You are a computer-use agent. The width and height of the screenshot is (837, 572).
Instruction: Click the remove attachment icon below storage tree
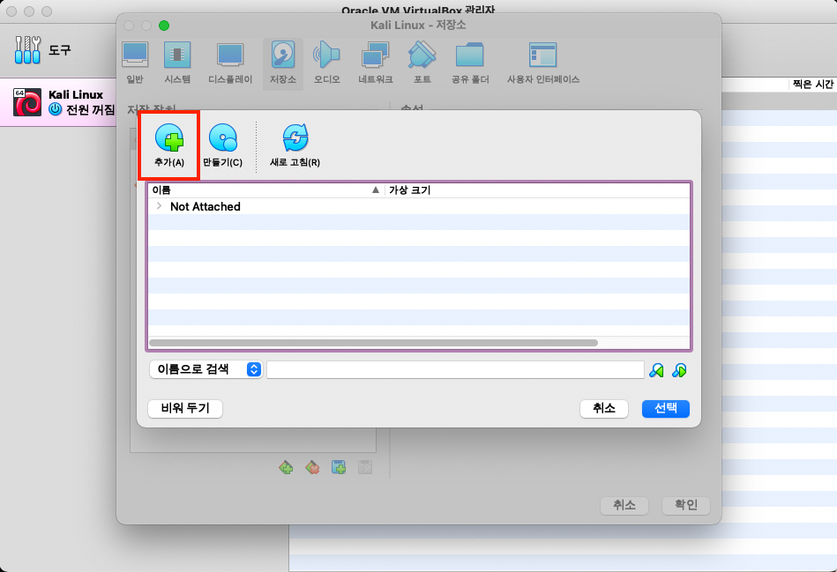(x=365, y=467)
